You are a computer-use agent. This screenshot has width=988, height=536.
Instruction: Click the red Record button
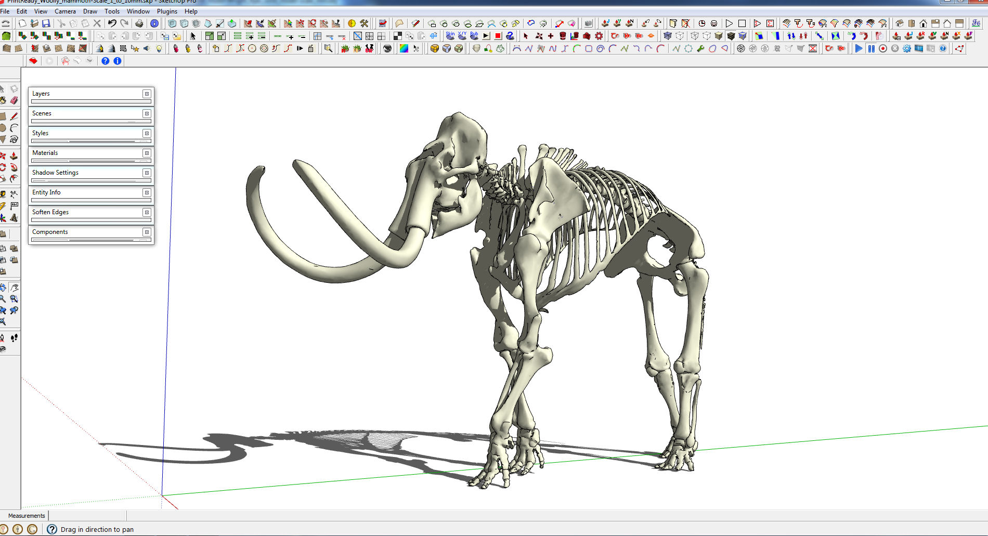(883, 48)
